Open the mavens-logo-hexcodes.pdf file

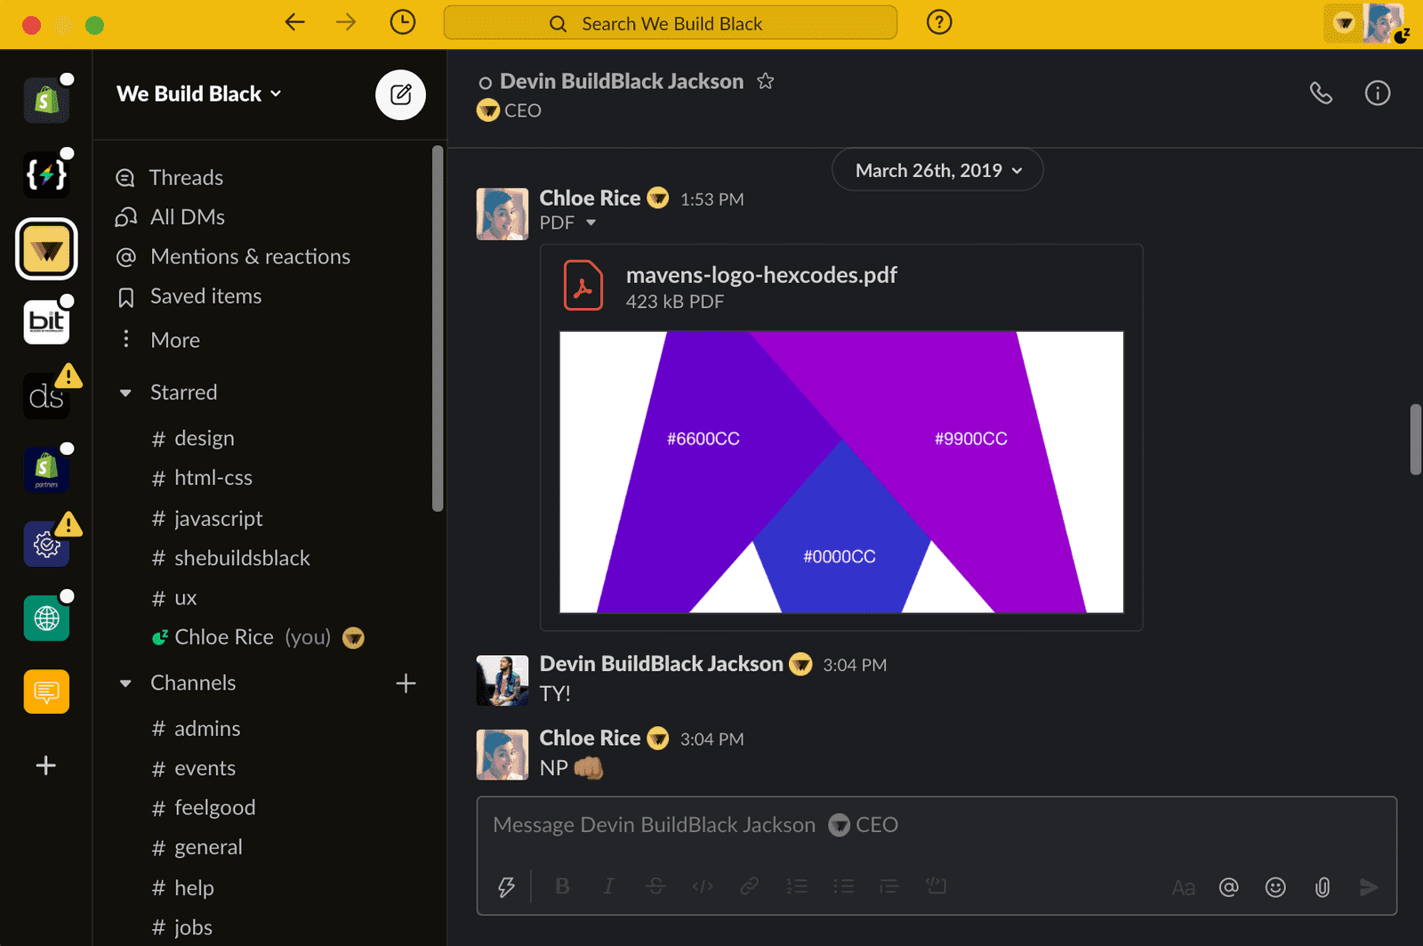[x=761, y=275]
